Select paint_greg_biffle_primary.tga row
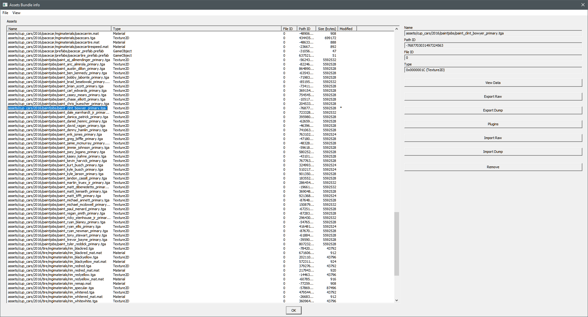Viewport: 588px width, 317px height. tap(200, 139)
